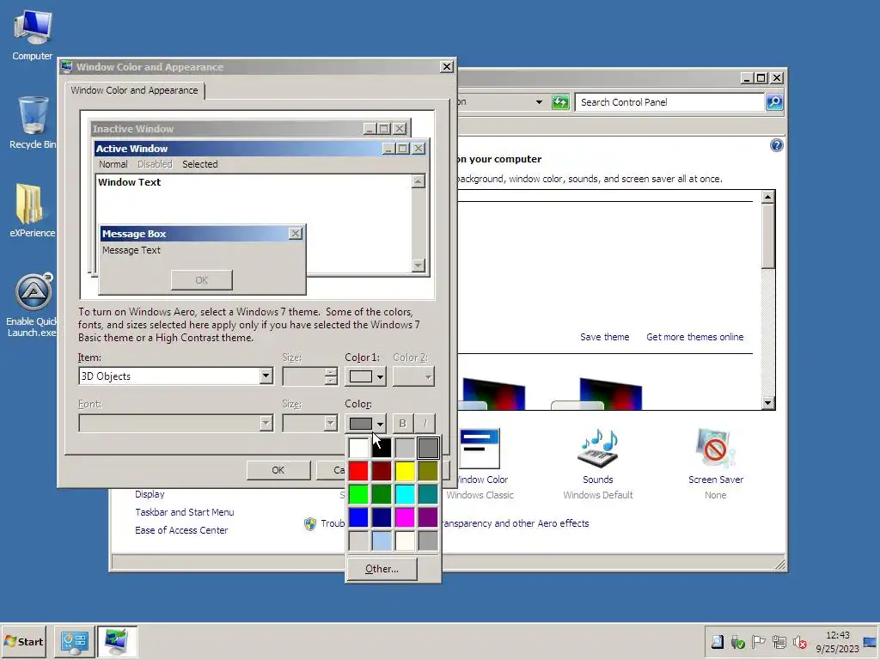Select the Window Color and Appearance tab
This screenshot has width=880, height=660.
pyautogui.click(x=134, y=90)
